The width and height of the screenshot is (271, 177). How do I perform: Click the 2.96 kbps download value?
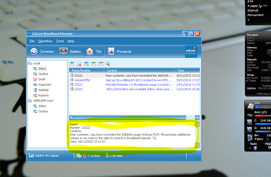pyautogui.click(x=116, y=155)
